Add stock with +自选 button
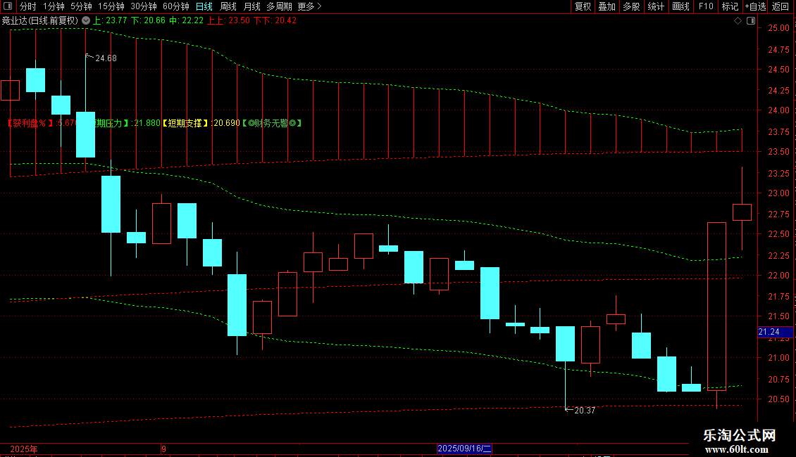 click(x=755, y=6)
